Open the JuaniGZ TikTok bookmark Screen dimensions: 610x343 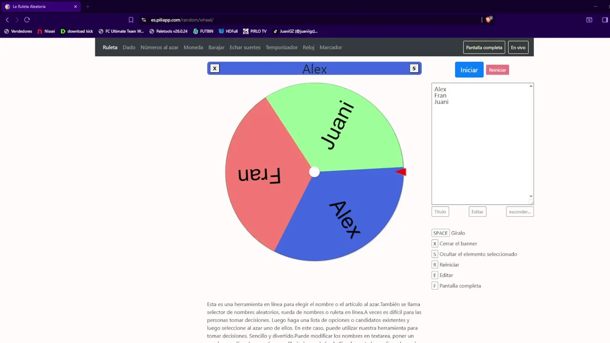[295, 31]
